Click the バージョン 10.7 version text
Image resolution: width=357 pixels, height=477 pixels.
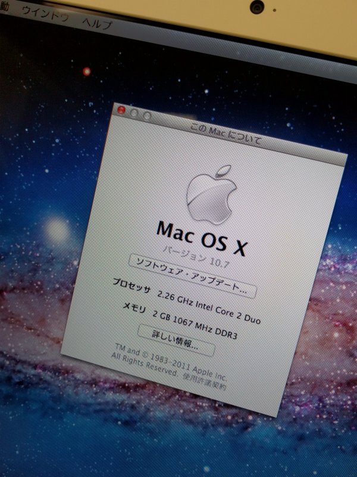tap(196, 258)
